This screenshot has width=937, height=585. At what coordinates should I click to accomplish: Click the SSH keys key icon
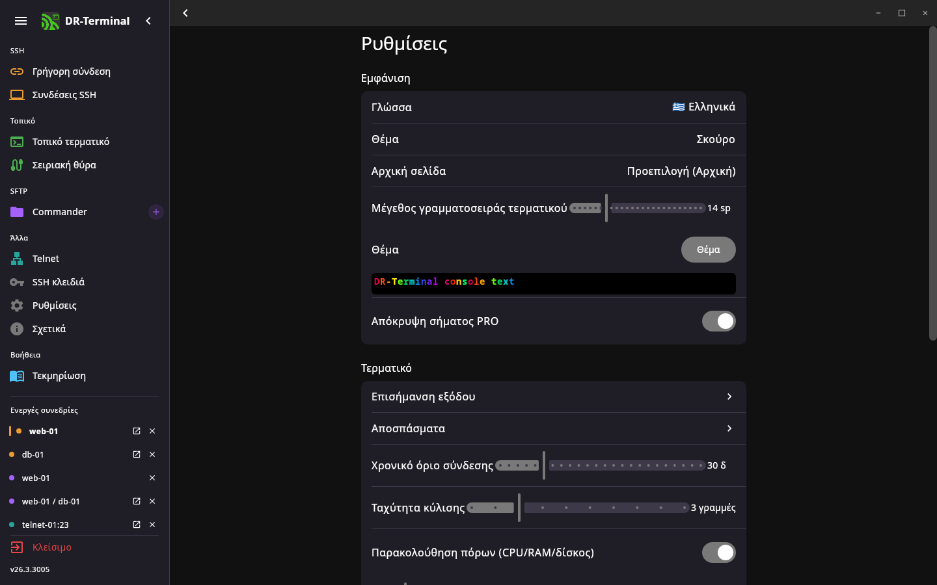coord(17,282)
